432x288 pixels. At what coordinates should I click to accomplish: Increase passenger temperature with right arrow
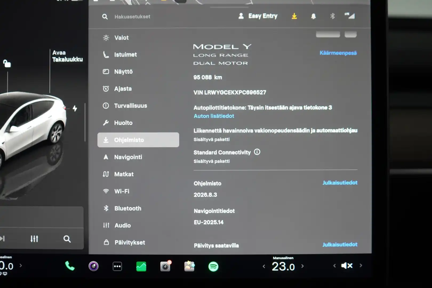pyautogui.click(x=302, y=266)
